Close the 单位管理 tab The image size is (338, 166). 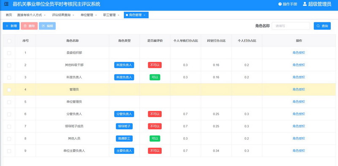(96, 15)
